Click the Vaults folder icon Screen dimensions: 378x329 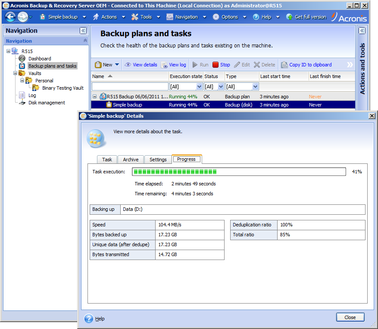click(22, 73)
